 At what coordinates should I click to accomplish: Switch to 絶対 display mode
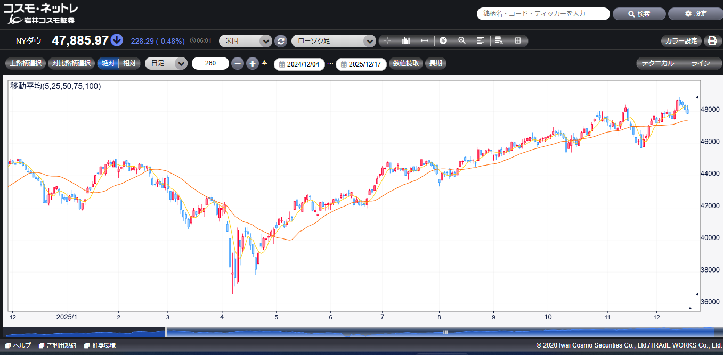108,63
